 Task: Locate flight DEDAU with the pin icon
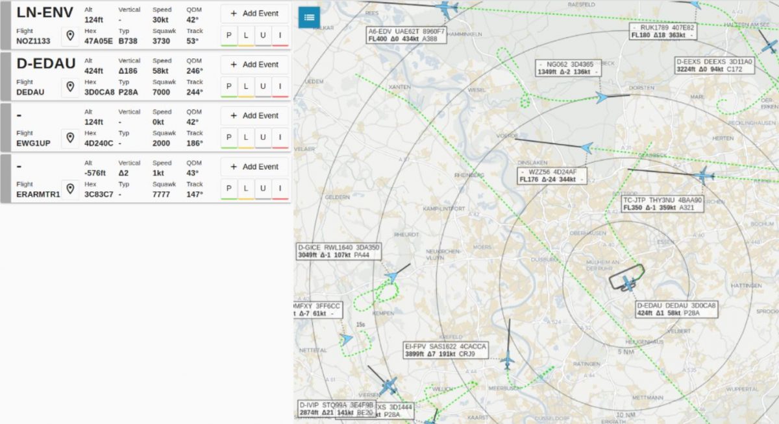pos(70,88)
